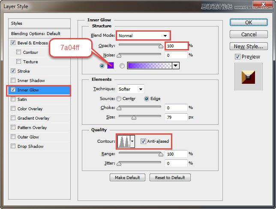This screenshot has width=276, height=209.
Task: Click the contour curve thumbnail
Action: (x=124, y=141)
